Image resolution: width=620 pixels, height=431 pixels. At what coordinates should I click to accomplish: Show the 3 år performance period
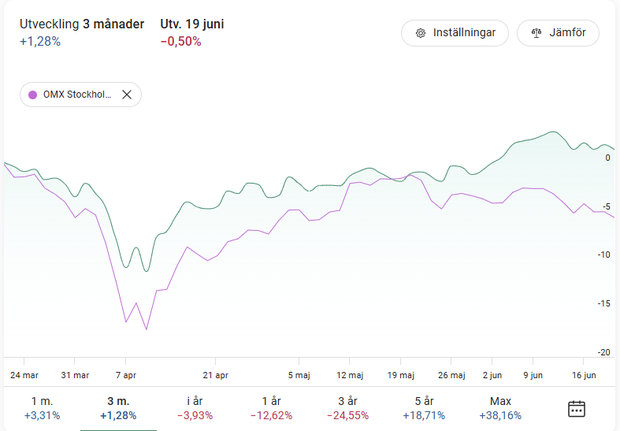[347, 408]
